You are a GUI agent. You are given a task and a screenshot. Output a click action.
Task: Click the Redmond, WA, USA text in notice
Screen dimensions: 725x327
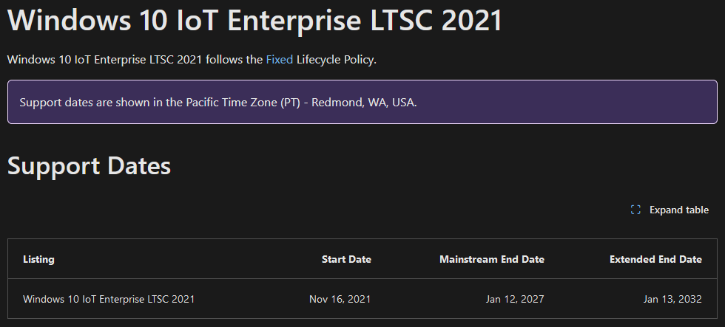[364, 103]
